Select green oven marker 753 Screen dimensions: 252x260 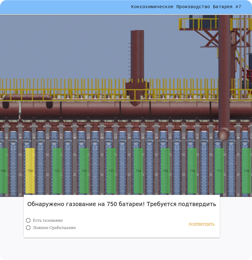[x=111, y=171]
